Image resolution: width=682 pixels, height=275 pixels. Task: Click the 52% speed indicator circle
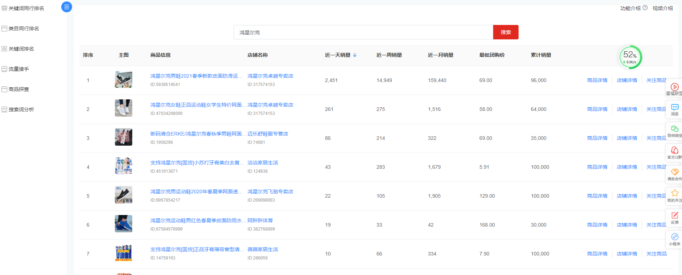630,57
